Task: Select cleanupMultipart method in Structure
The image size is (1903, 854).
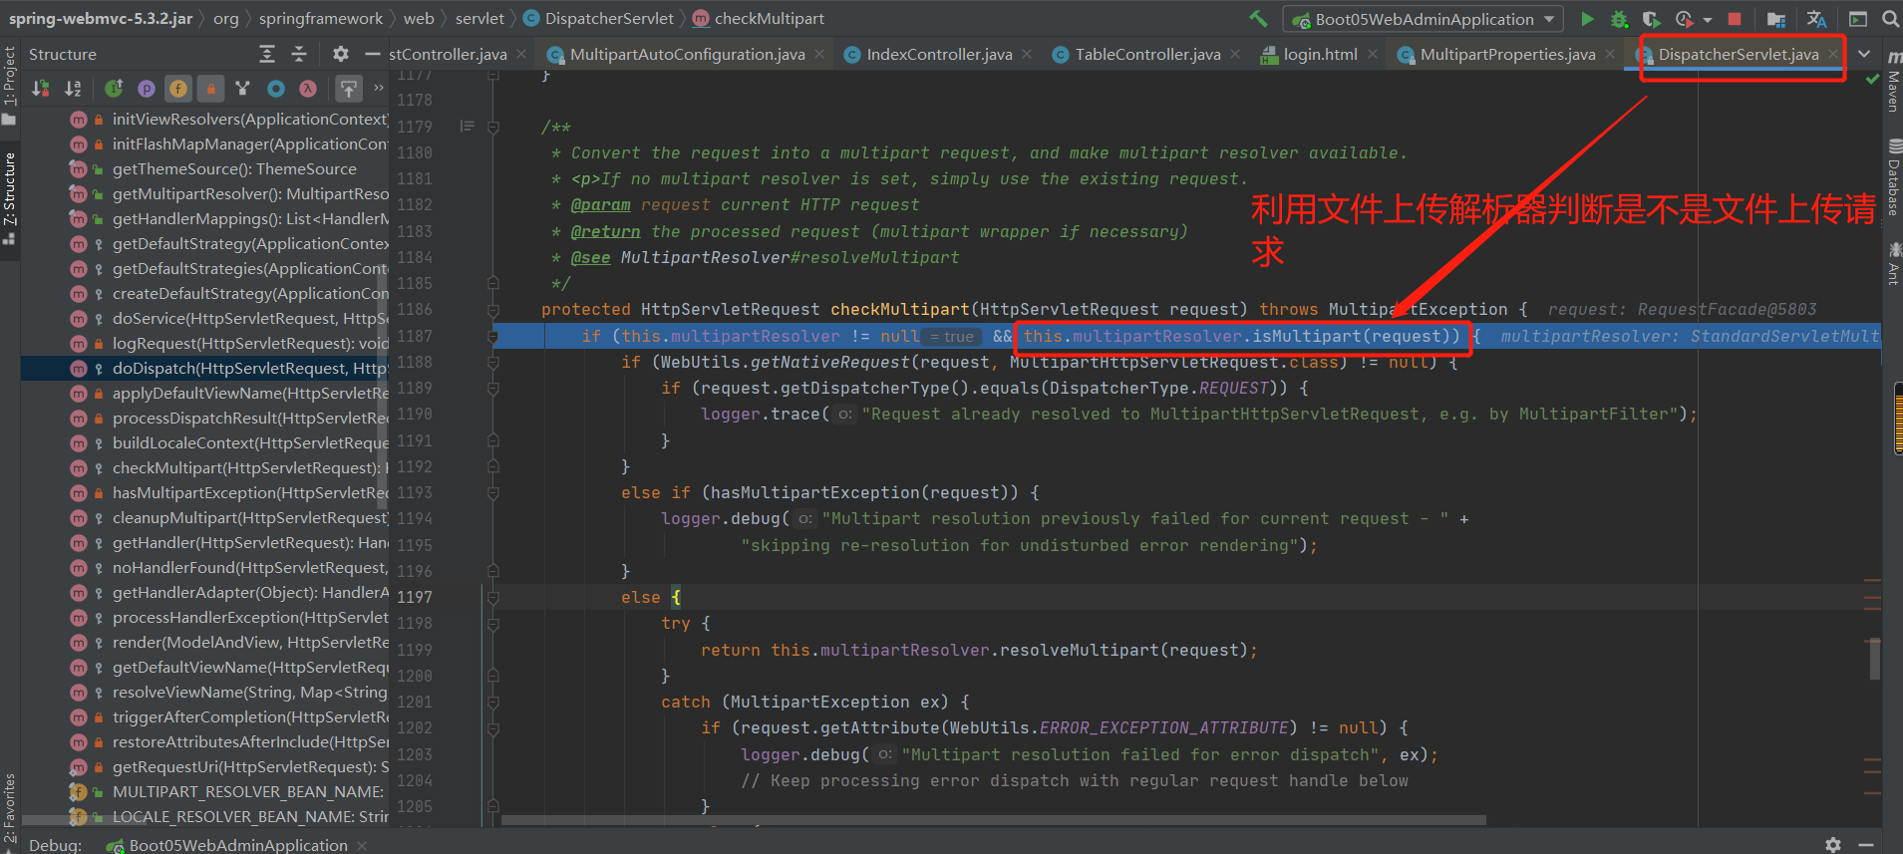Action: 204,518
